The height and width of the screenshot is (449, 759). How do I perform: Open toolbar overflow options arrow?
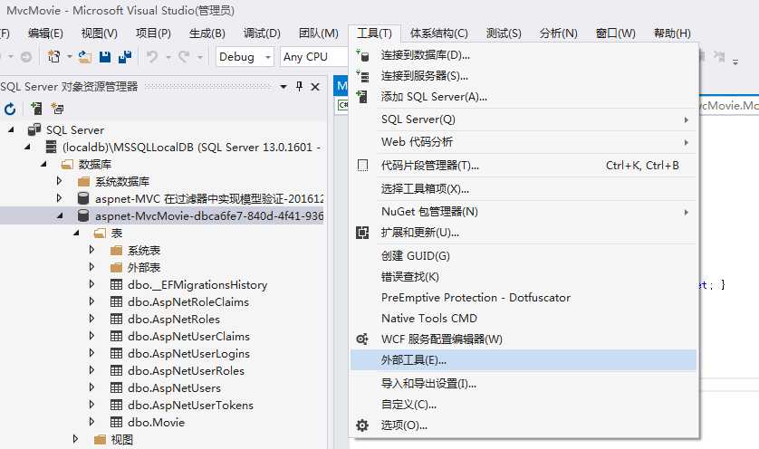[735, 62]
